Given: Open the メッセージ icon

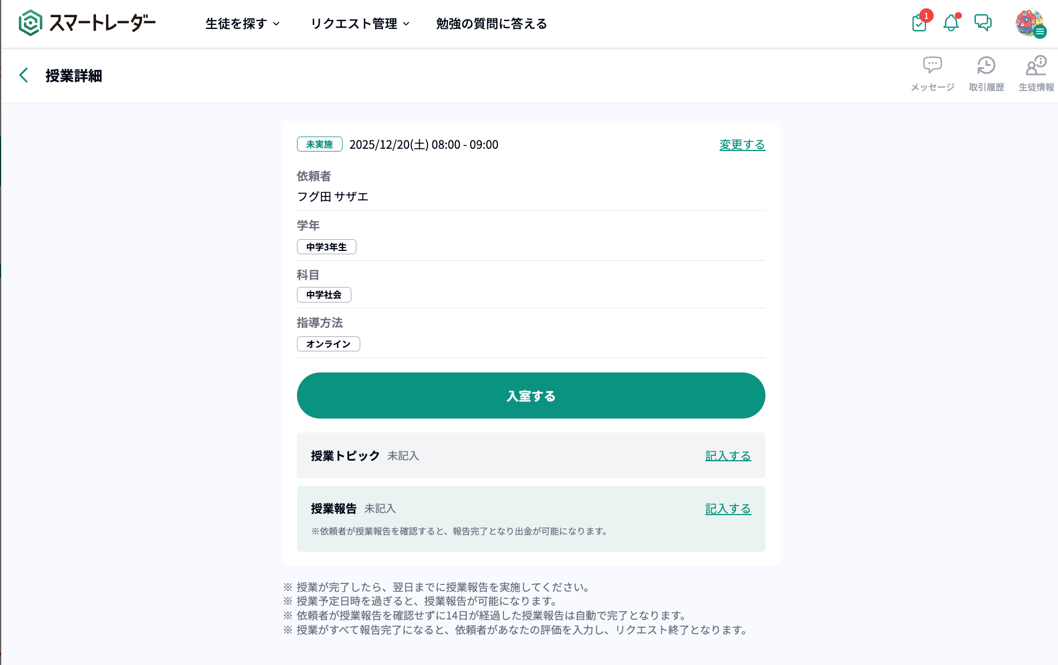Looking at the screenshot, I should (x=933, y=73).
